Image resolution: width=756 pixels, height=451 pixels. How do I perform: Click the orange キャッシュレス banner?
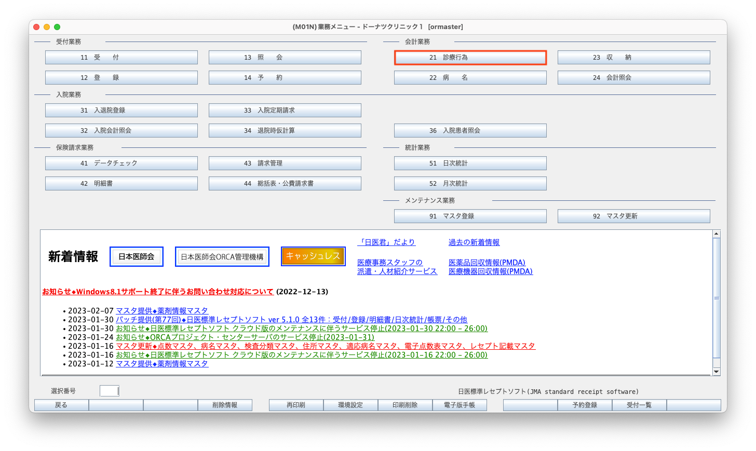(313, 256)
